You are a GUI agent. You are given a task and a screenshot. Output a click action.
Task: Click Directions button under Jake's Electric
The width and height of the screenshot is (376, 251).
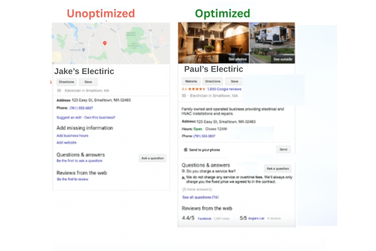point(66,82)
